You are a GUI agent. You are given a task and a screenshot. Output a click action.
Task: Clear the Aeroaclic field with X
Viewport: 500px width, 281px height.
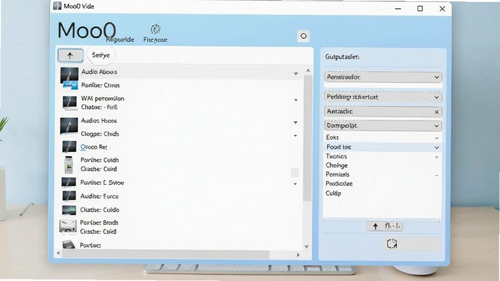click(x=436, y=112)
